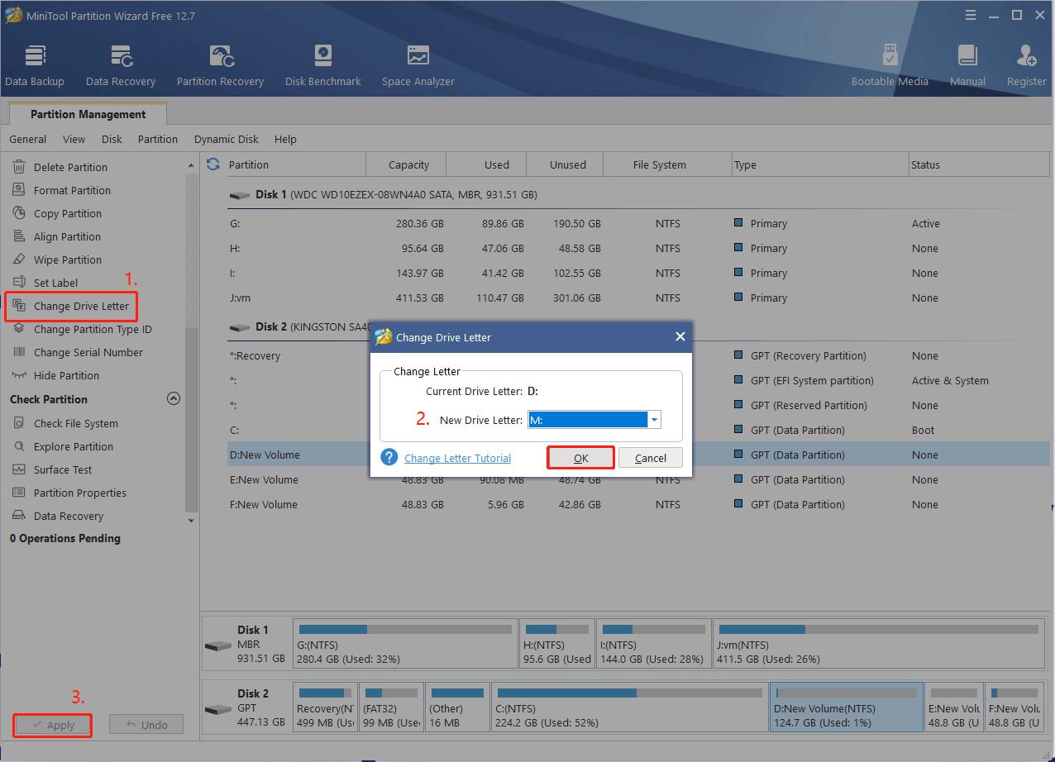Run Check File System
The width and height of the screenshot is (1055, 762).
(75, 423)
